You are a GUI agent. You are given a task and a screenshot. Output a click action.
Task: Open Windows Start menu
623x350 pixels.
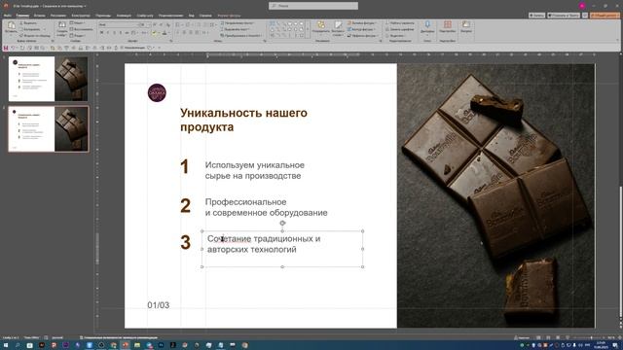tap(6, 345)
